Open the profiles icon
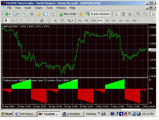 15,14
